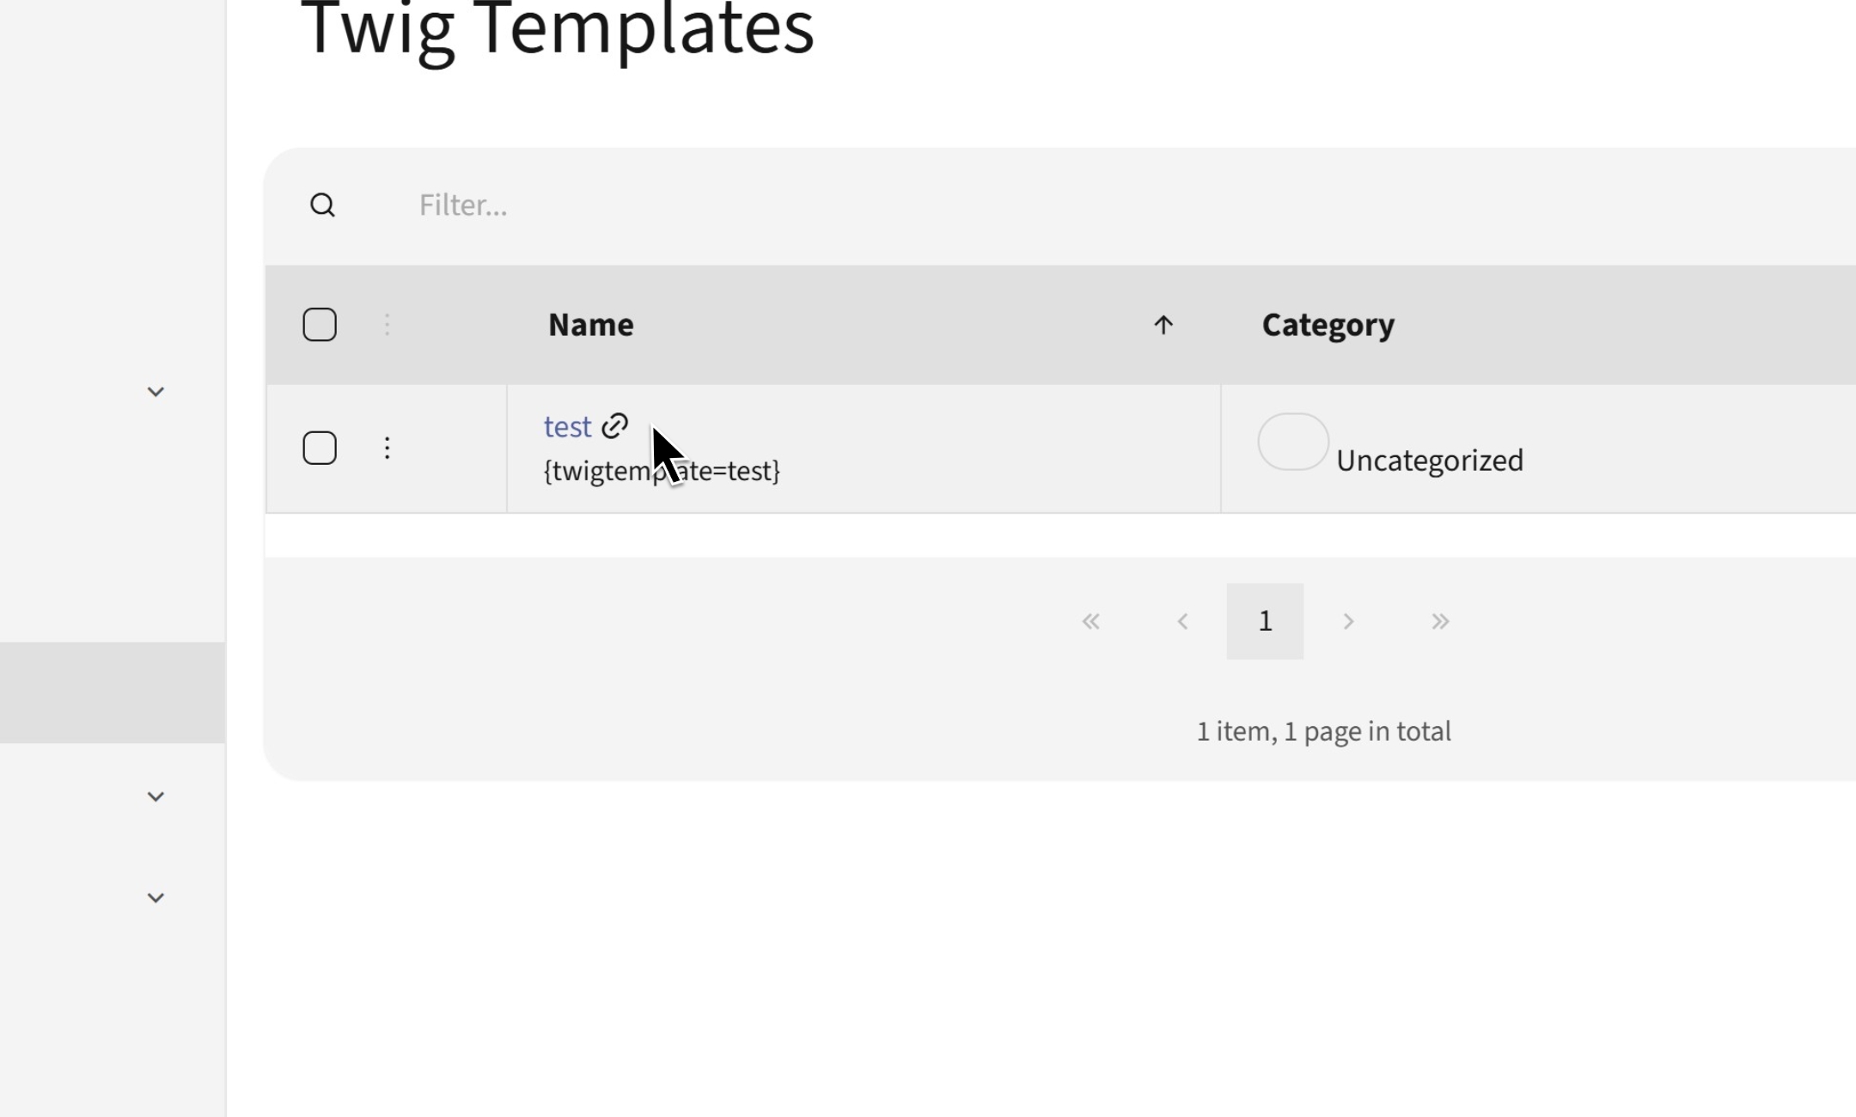The image size is (1856, 1117).
Task: Go to the previous page
Action: (1182, 621)
